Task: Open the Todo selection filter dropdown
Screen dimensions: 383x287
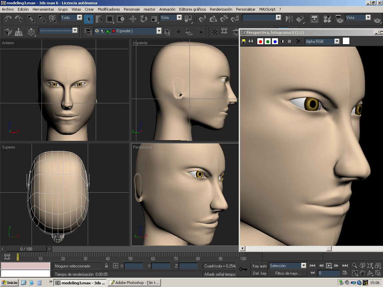Action: (x=80, y=17)
